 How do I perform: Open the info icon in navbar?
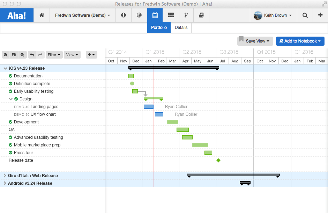pyautogui.click(x=124, y=15)
